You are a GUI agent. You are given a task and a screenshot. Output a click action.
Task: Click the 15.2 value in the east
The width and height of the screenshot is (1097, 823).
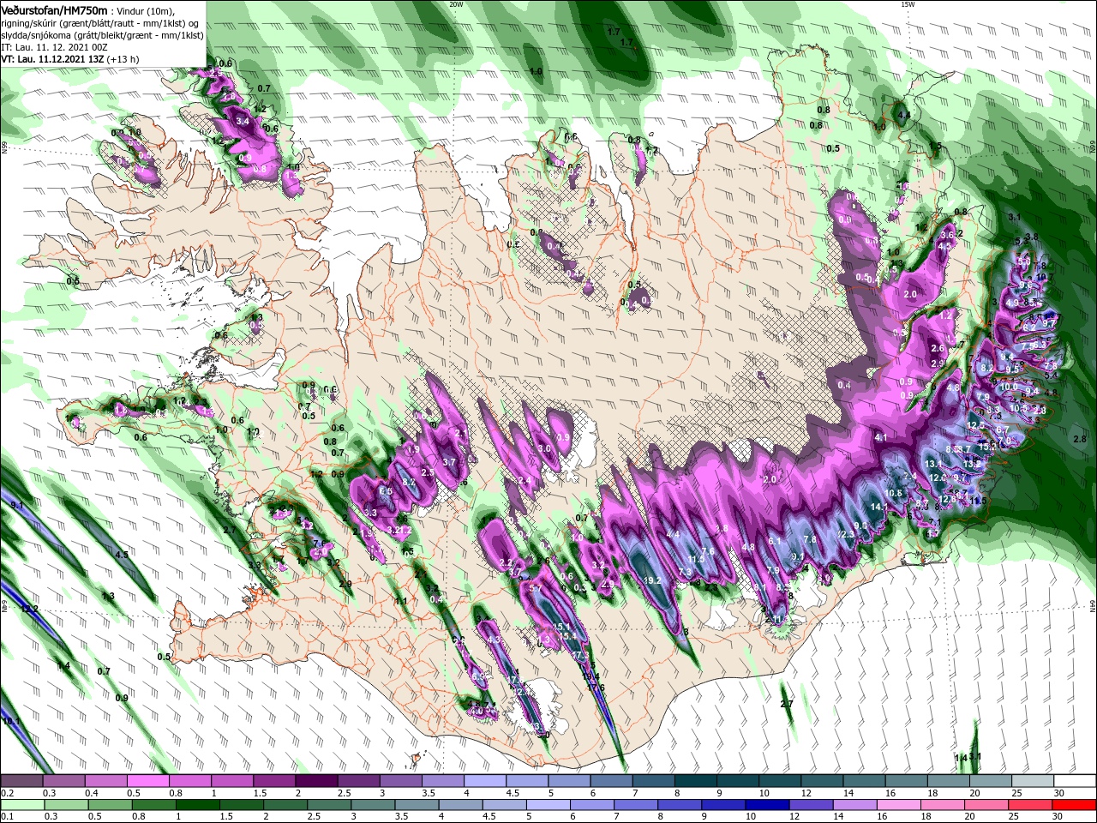987,446
